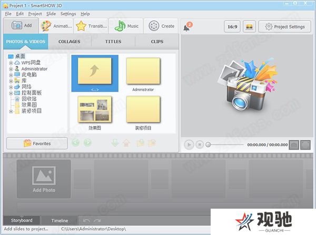This screenshot has width=316, height=235.
Task: Open Favorites
Action: click(37, 143)
